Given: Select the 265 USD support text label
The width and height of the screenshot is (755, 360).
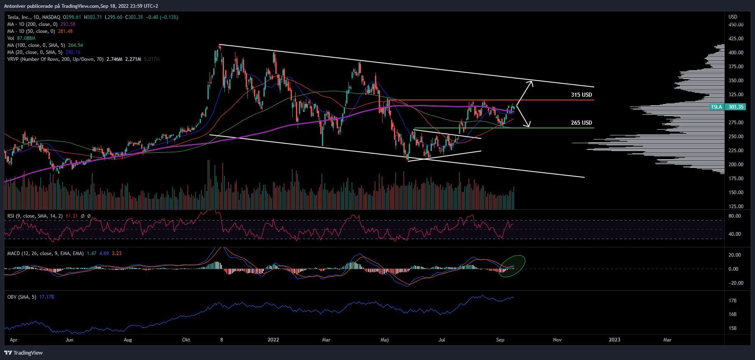Looking at the screenshot, I should pos(581,123).
